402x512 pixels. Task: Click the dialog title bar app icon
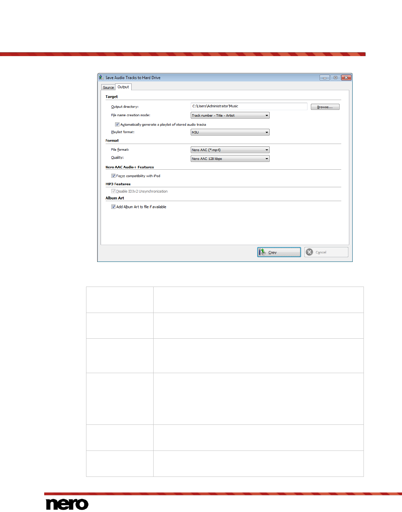(x=101, y=77)
